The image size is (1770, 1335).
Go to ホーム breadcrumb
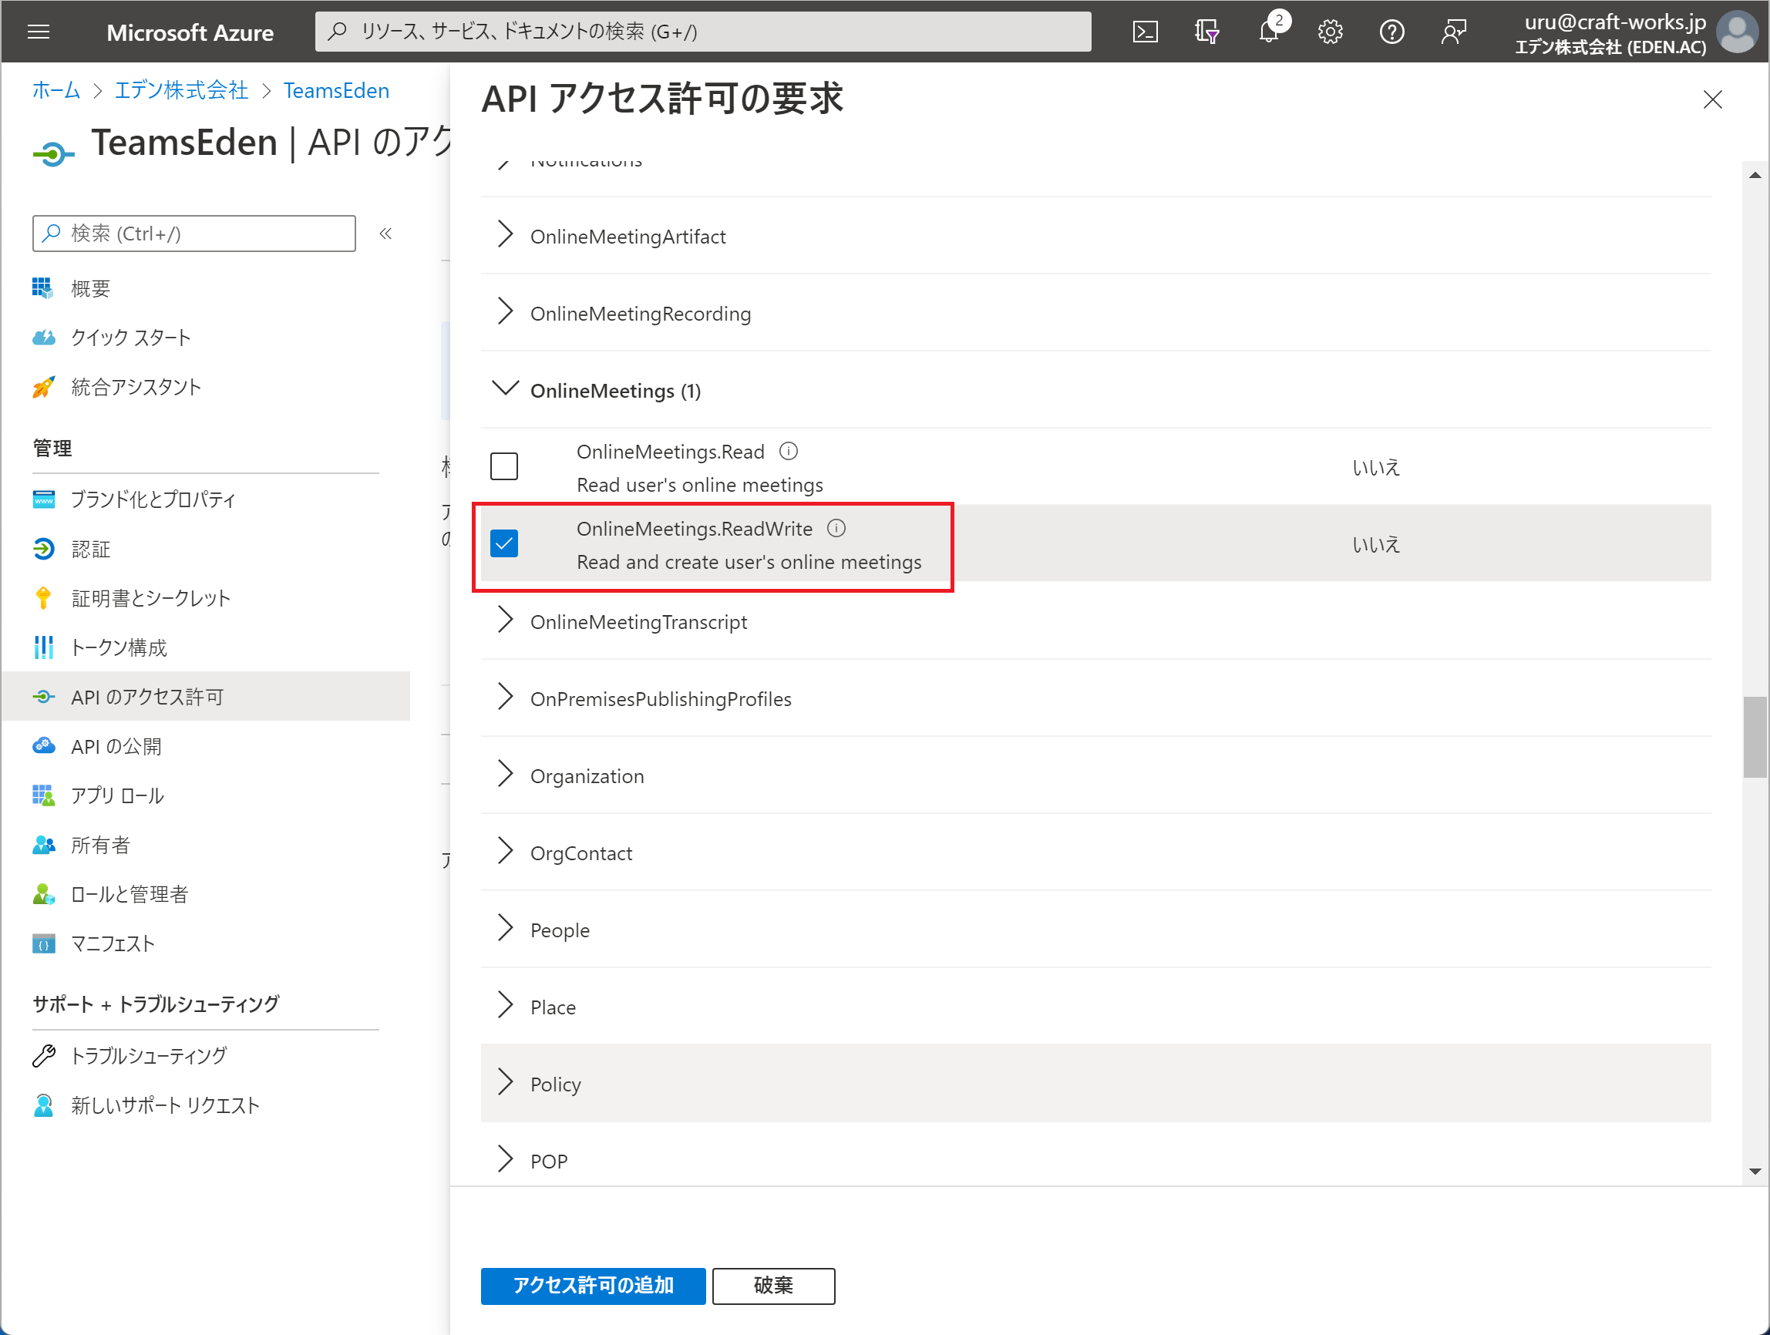pyautogui.click(x=56, y=90)
